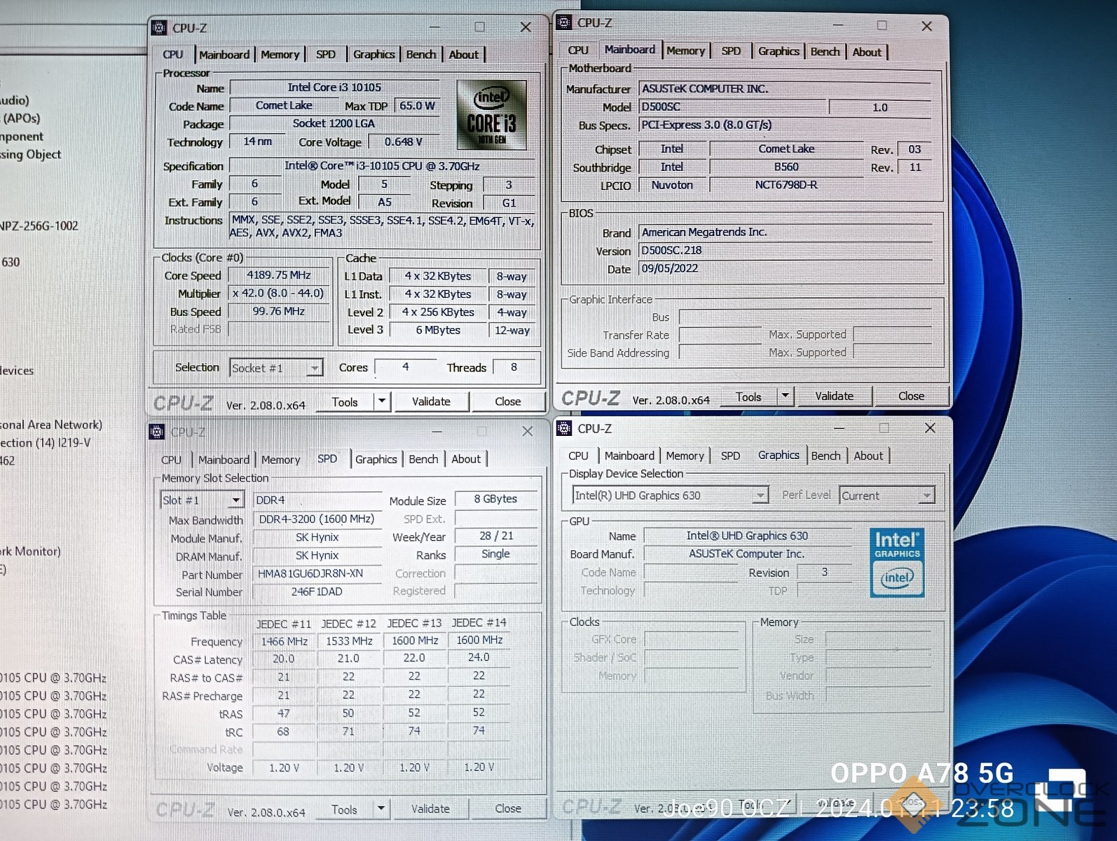Open the Memory tab in the Memory Slot window
Viewport: 1117px width, 841px height.
(x=280, y=460)
